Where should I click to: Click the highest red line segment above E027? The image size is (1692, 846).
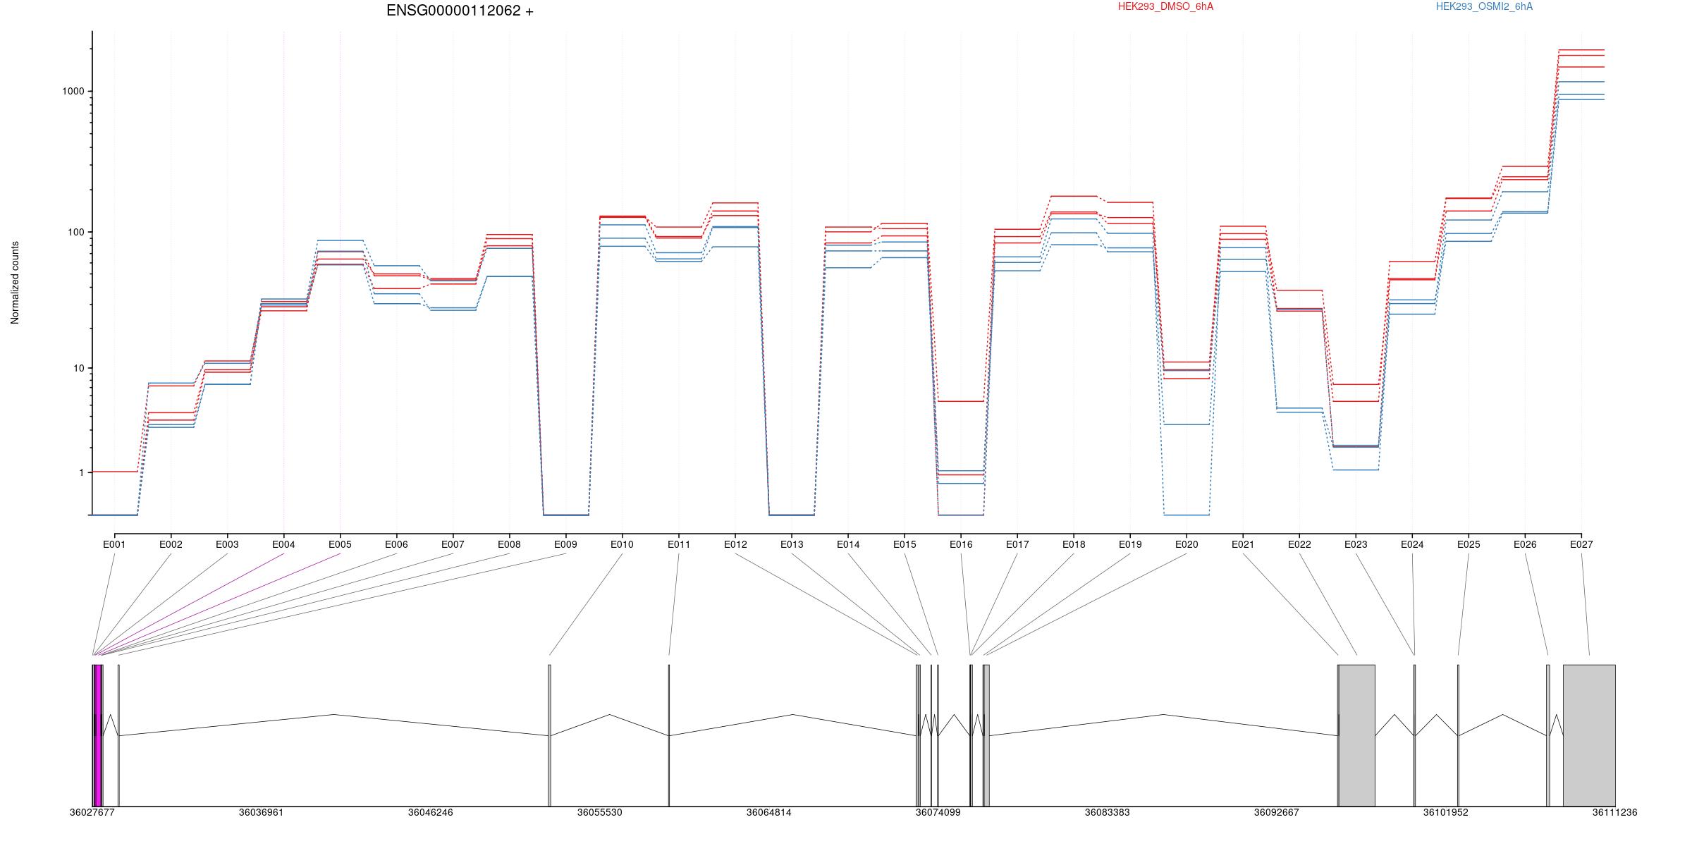(1581, 50)
